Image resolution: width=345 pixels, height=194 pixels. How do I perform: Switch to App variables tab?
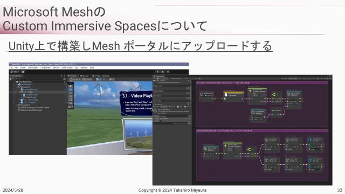180,107
